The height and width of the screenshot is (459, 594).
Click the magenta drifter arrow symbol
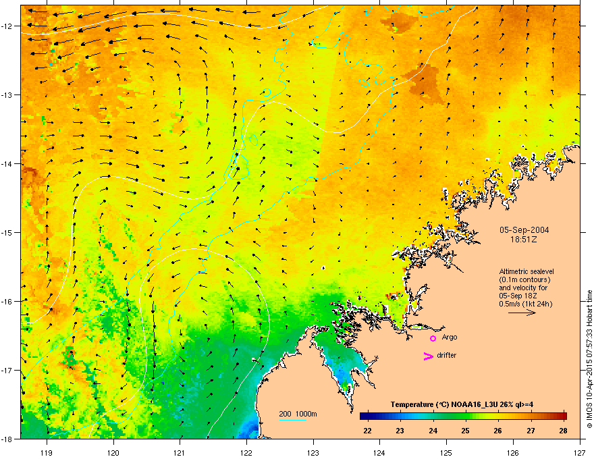click(x=428, y=356)
